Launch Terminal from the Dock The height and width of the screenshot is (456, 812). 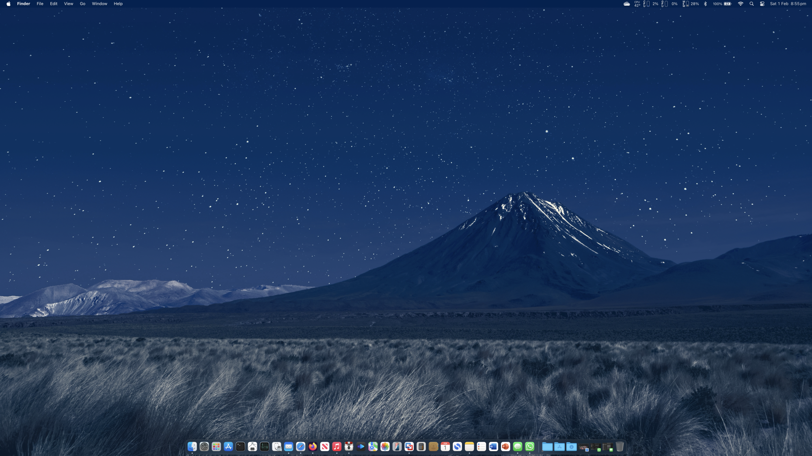click(240, 447)
